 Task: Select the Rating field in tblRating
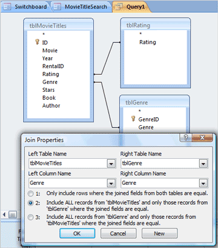pos(148,42)
